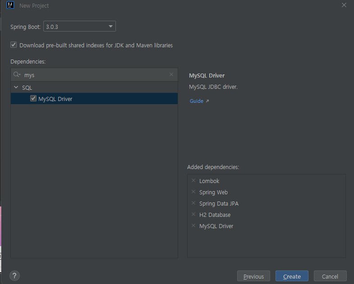Go back with the Previous button
The image size is (354, 284).
pyautogui.click(x=253, y=276)
